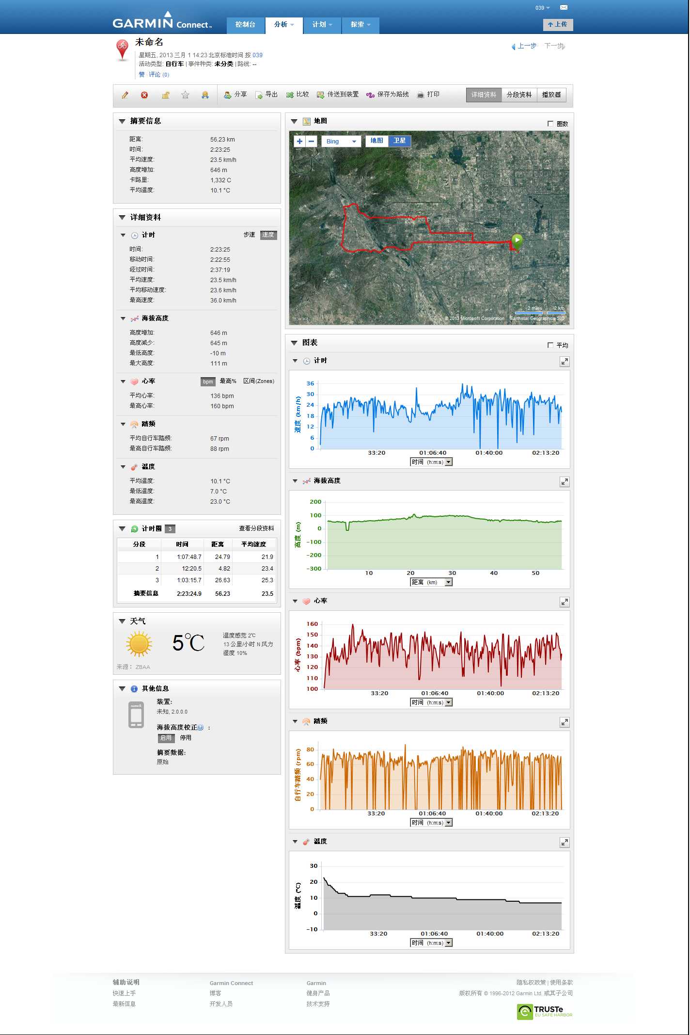Open cadence chart 时间 axis dropdown
Viewport: 690px width, 1035px height.
(431, 823)
